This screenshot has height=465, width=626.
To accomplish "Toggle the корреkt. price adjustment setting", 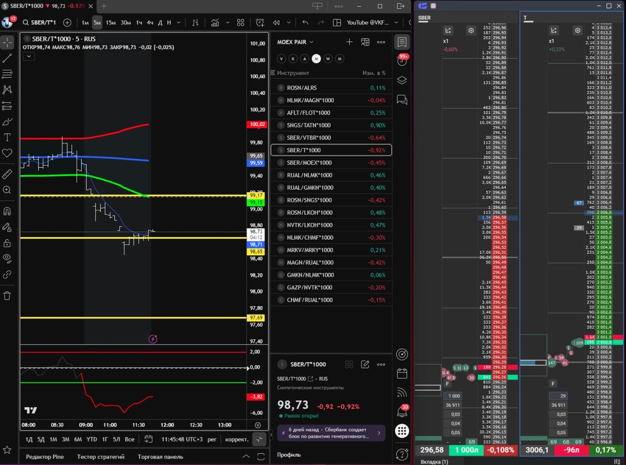I will tap(237, 439).
